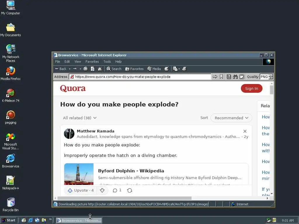299x224 pixels.
Task: Increase Quality with the up stepper
Action: pyautogui.click(x=271, y=76)
